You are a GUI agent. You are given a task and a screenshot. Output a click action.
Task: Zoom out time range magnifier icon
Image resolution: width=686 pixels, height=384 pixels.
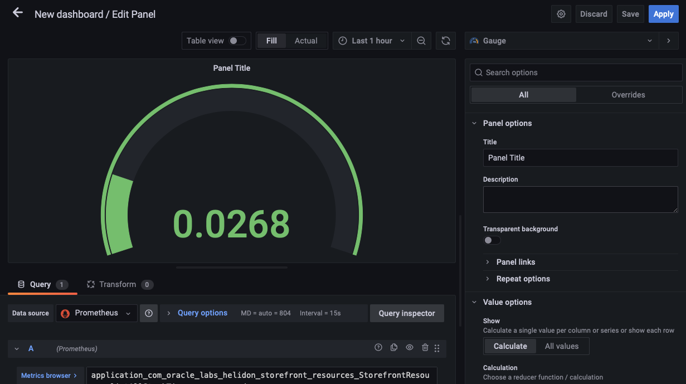point(421,41)
